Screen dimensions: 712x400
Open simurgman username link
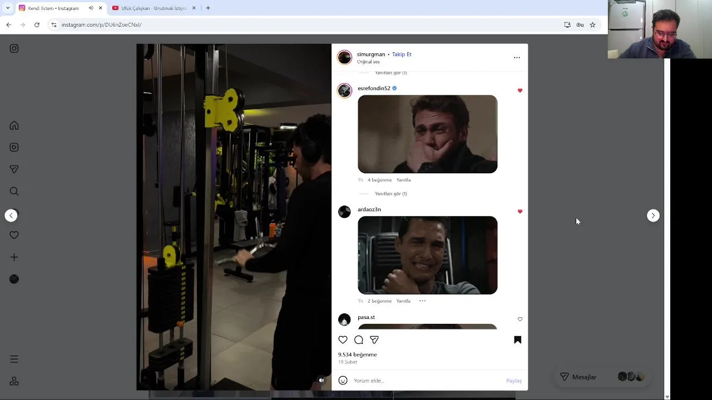pos(371,54)
